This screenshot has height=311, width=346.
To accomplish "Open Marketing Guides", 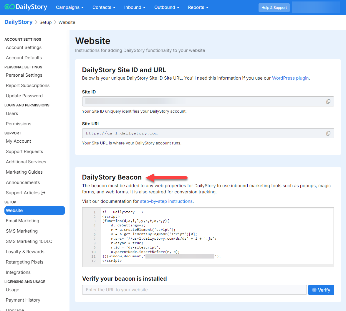I will [24, 172].
